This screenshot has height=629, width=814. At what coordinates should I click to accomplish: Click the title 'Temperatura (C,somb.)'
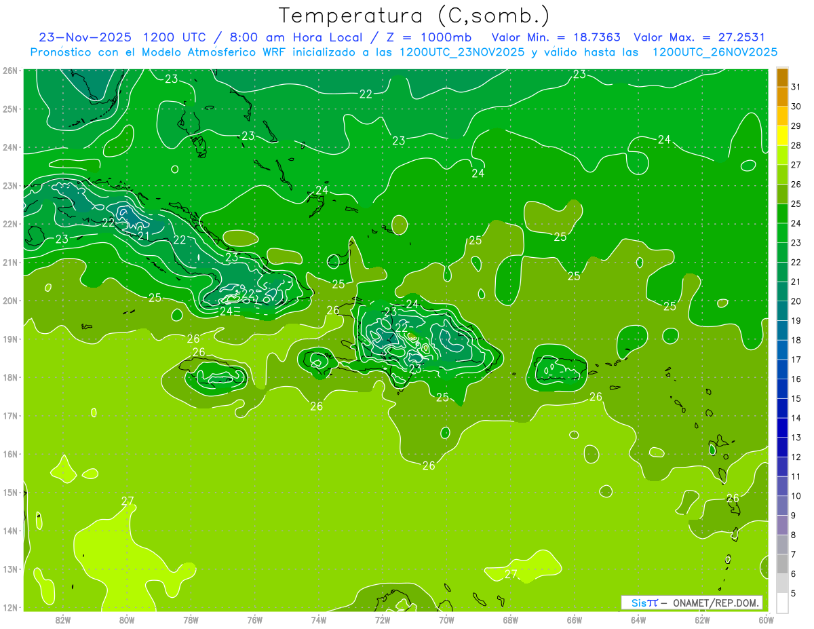pos(414,16)
